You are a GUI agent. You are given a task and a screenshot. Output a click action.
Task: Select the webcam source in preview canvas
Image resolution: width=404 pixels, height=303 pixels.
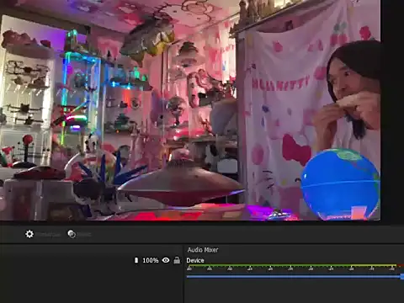point(190,110)
